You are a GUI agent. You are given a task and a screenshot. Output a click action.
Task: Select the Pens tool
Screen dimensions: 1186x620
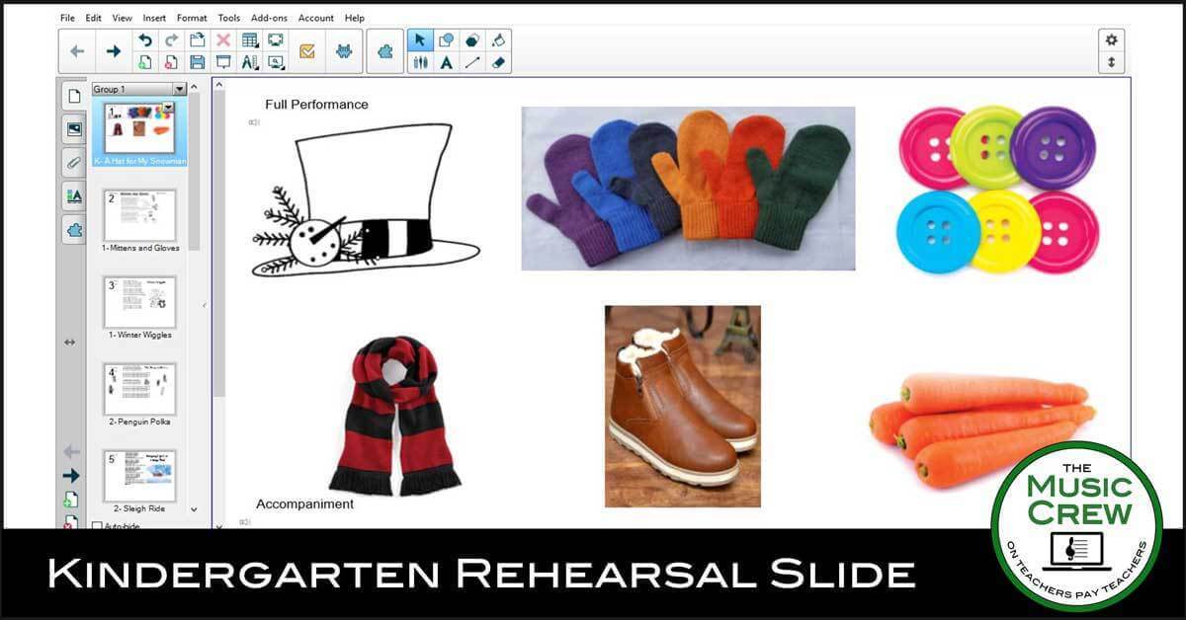[420, 62]
